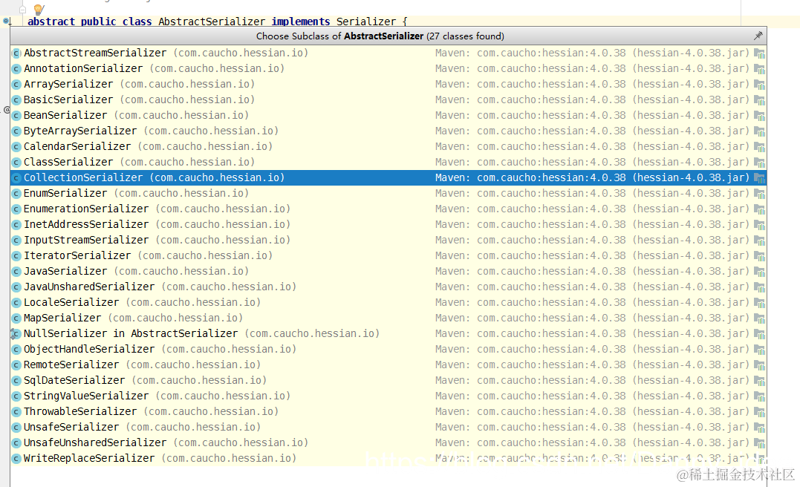Click library jar icon in LocaleSerializer row
The image size is (800, 487).
pos(760,303)
